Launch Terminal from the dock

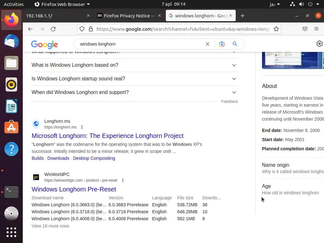(11, 192)
